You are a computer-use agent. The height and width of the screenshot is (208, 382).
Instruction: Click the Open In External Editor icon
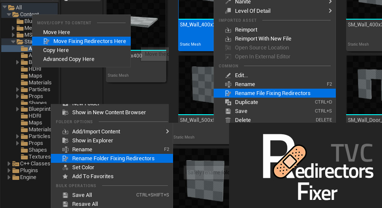point(228,57)
